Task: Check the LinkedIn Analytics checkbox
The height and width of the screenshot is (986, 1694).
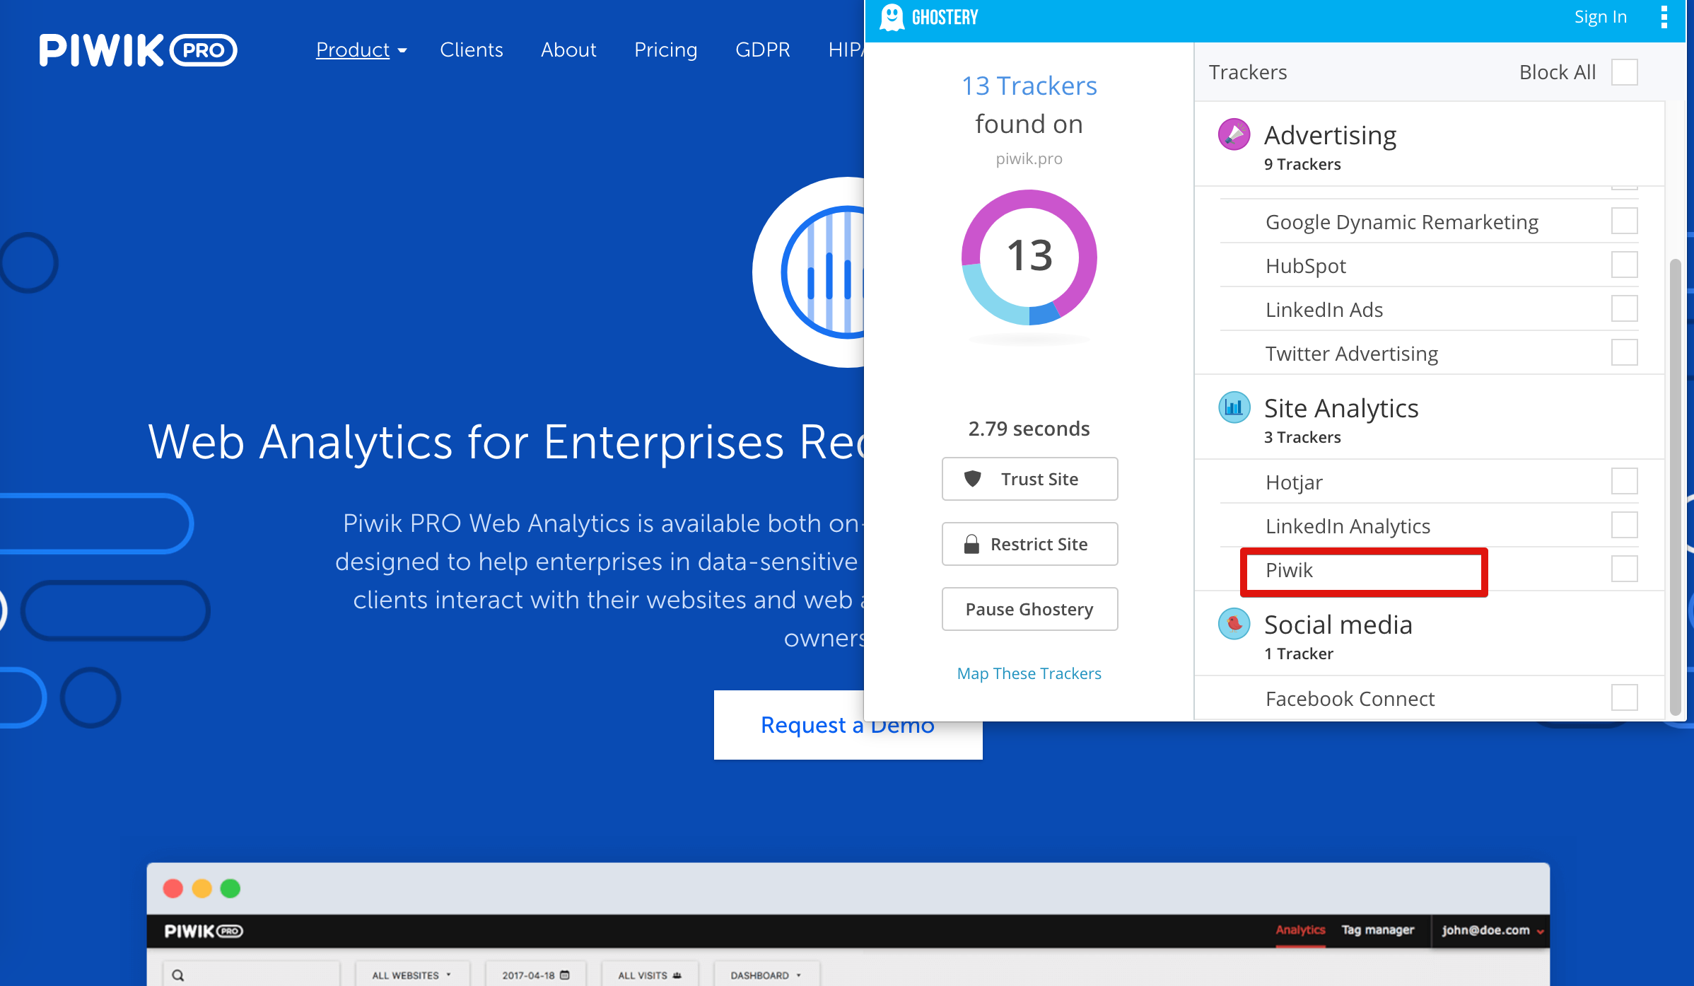Action: (1625, 525)
